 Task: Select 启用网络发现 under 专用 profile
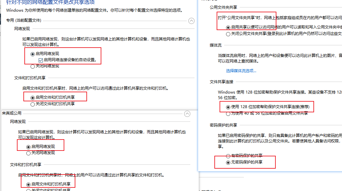click(33, 54)
